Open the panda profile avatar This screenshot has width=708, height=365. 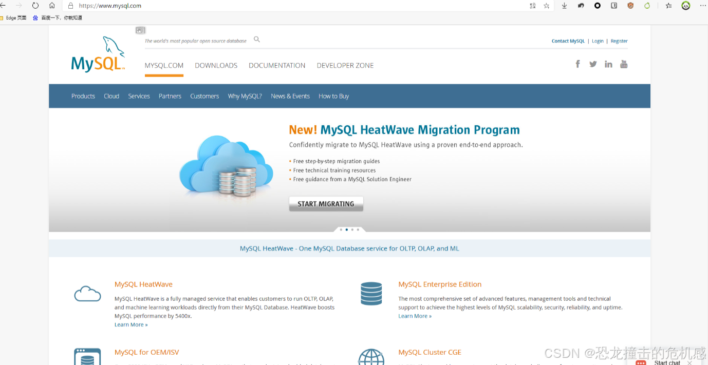click(x=686, y=6)
